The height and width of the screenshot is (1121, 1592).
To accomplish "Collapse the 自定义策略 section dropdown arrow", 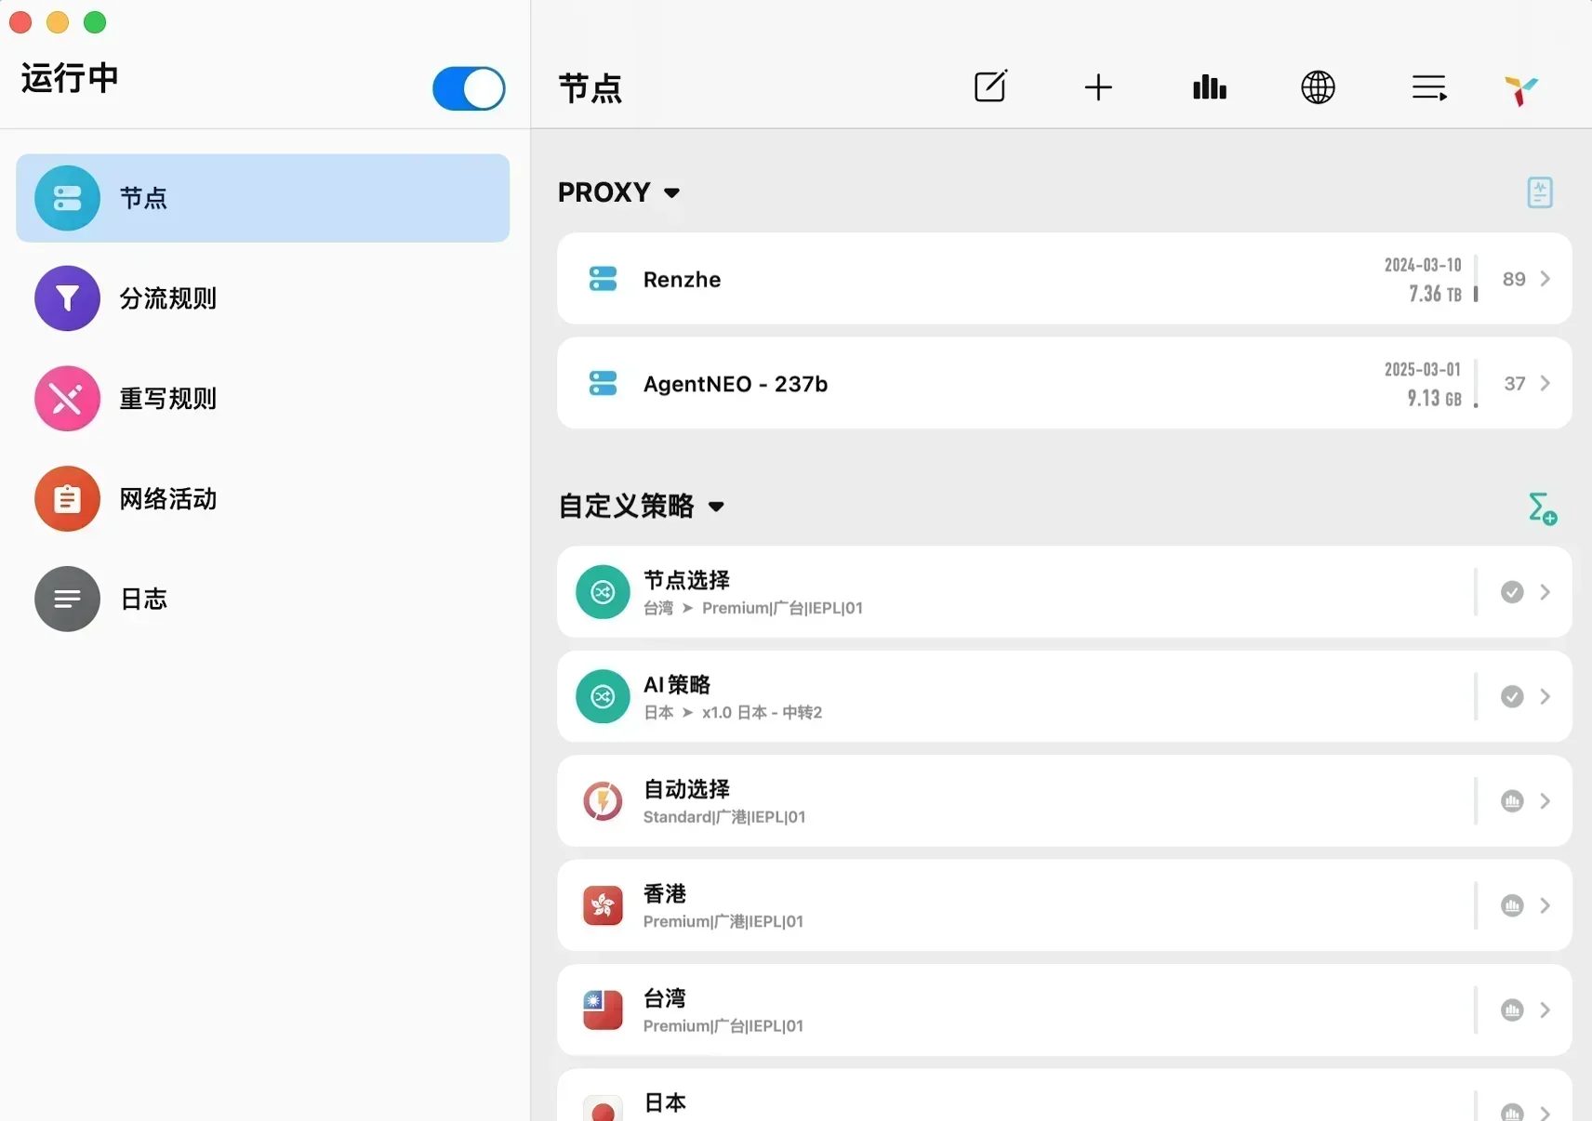I will coord(716,507).
